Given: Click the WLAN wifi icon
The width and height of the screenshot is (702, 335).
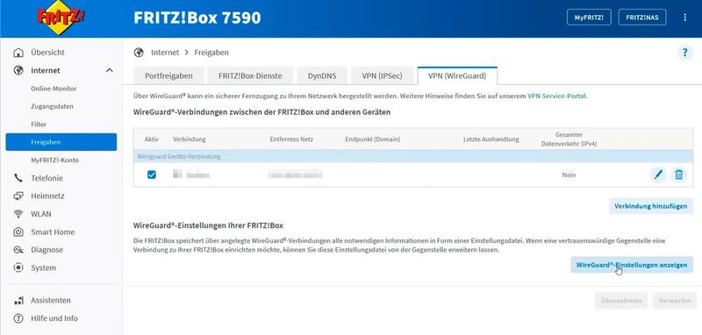Looking at the screenshot, I should 18,214.
